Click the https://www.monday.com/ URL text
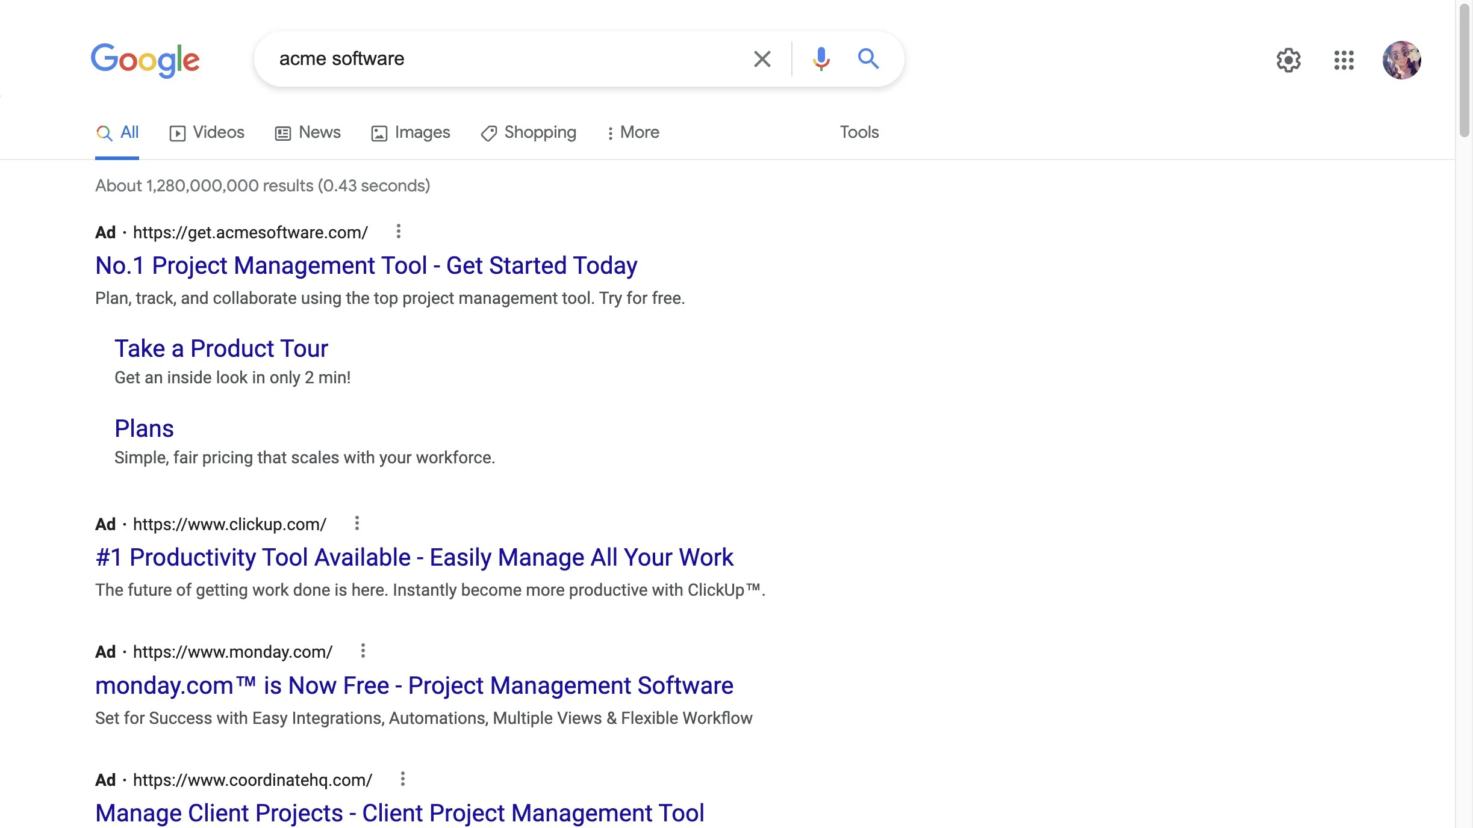The width and height of the screenshot is (1473, 828). click(232, 652)
